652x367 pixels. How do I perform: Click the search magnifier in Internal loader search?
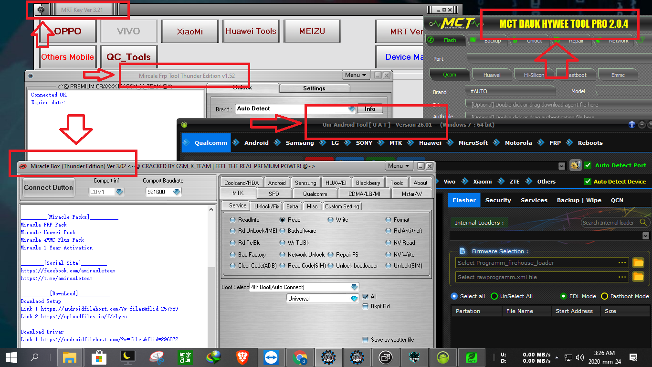(x=643, y=222)
